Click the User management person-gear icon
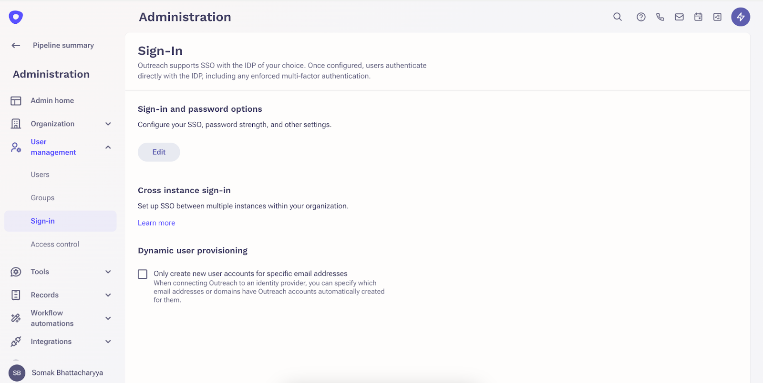763x383 pixels. (16, 147)
